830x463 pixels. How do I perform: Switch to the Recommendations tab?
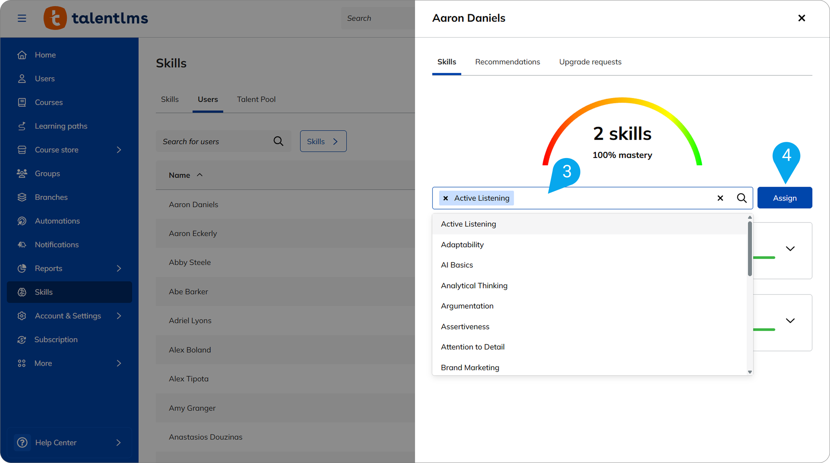coord(507,62)
